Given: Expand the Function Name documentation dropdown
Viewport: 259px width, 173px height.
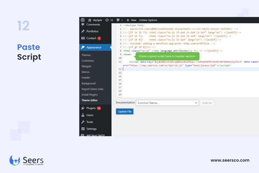Looking at the screenshot, I should click(167, 103).
